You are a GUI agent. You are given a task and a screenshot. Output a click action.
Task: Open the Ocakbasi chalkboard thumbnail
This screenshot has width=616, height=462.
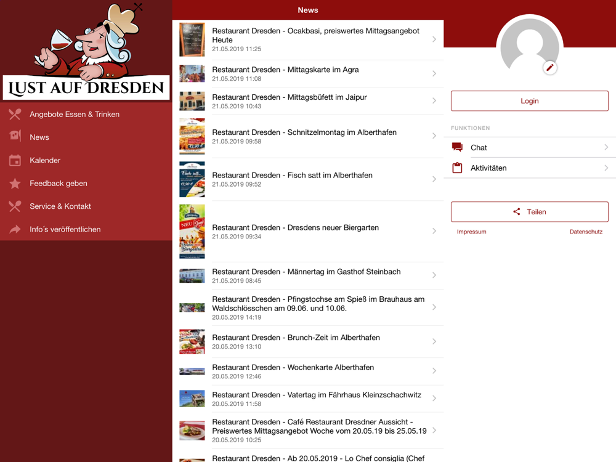[x=192, y=39]
